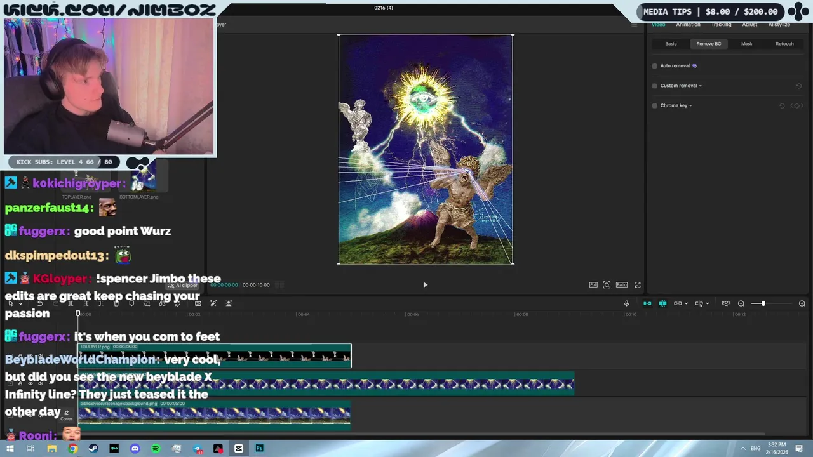Open the selection tool dropdown arrow
The image size is (813, 457).
[20, 303]
